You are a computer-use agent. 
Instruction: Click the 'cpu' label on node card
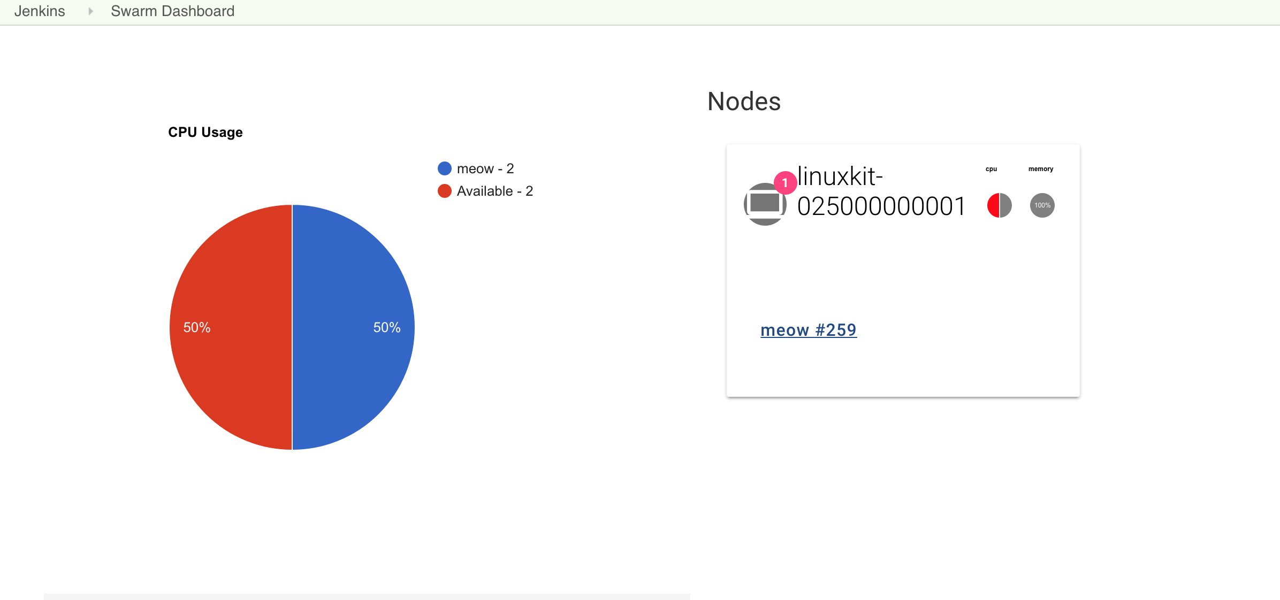click(991, 169)
